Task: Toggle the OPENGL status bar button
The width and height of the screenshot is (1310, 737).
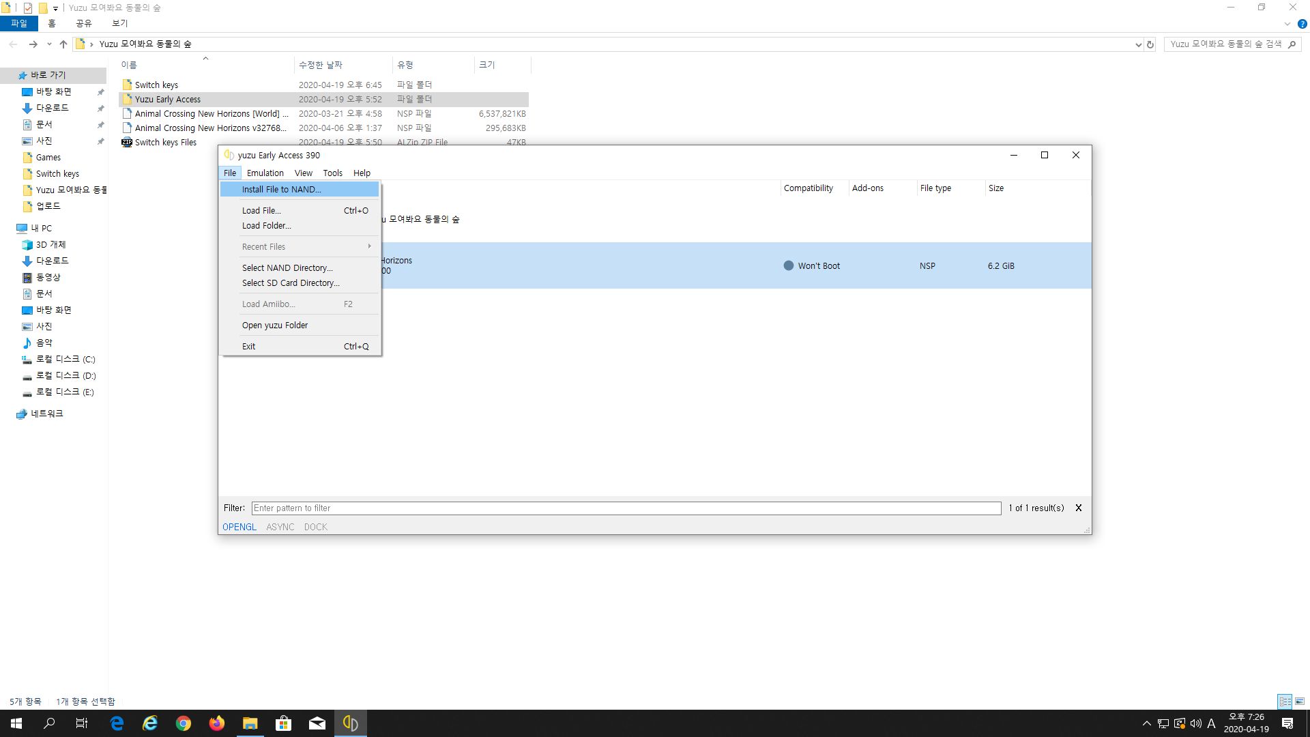Action: 239,527
